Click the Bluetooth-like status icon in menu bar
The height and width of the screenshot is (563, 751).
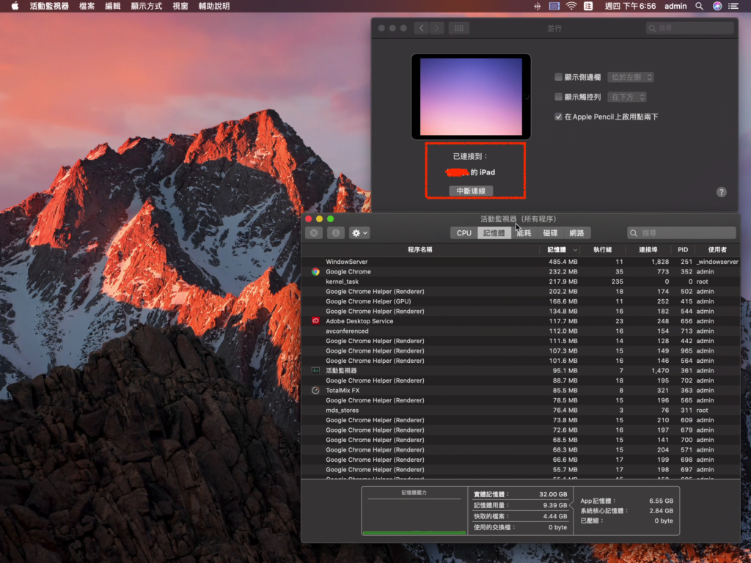[x=538, y=6]
